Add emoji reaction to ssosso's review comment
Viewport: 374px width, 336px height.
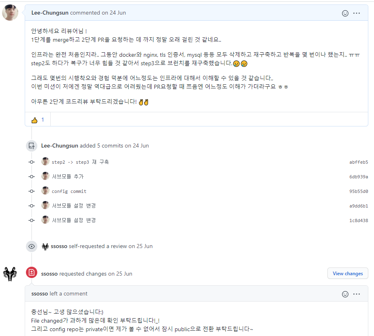[x=345, y=294]
